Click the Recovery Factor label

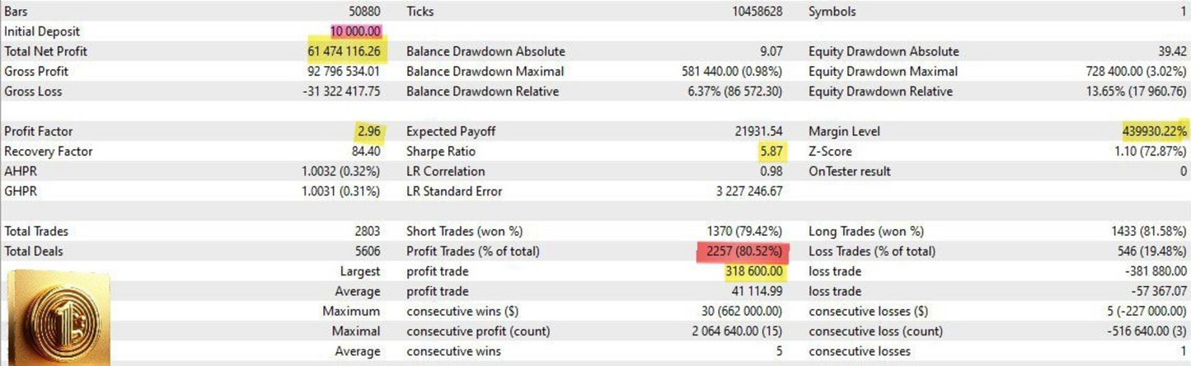pyautogui.click(x=49, y=152)
